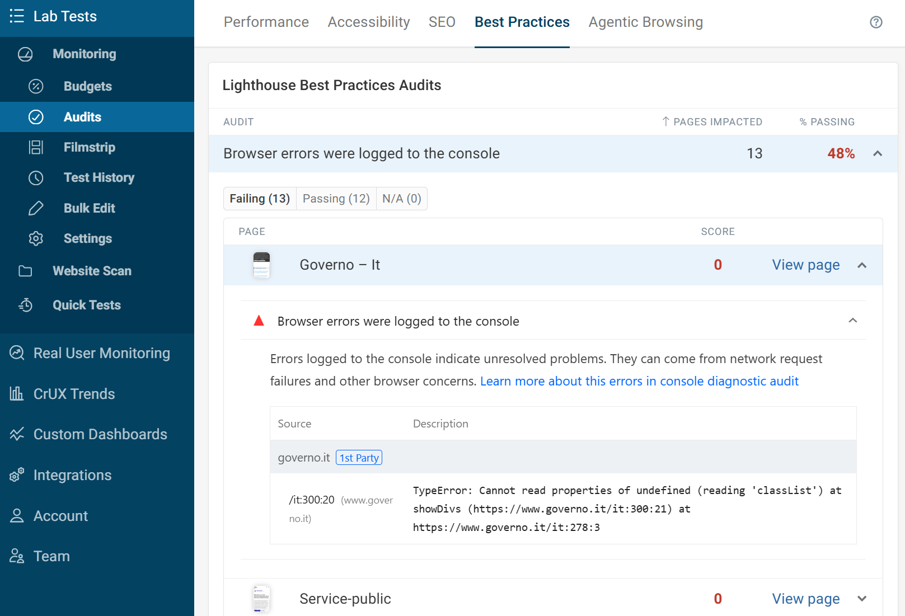Click the Service-public page name
The image size is (905, 616).
pos(345,599)
